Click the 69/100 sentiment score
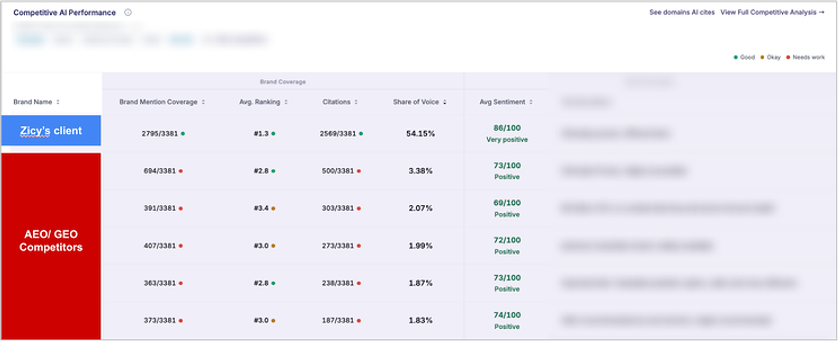The image size is (838, 341). tap(507, 203)
